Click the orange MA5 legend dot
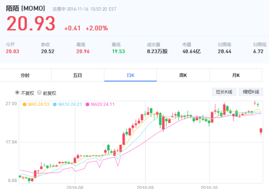269x189 pixels. 25,104
